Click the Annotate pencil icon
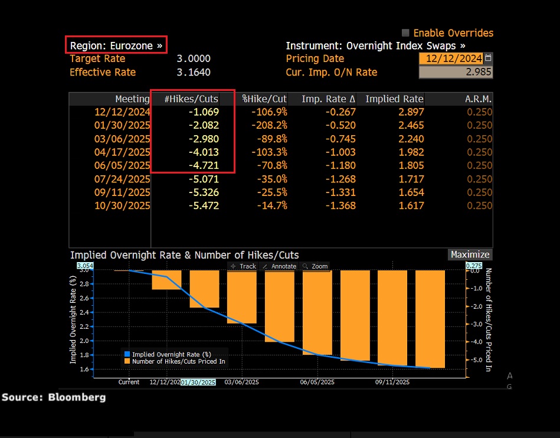Image resolution: width=560 pixels, height=438 pixels. click(266, 266)
